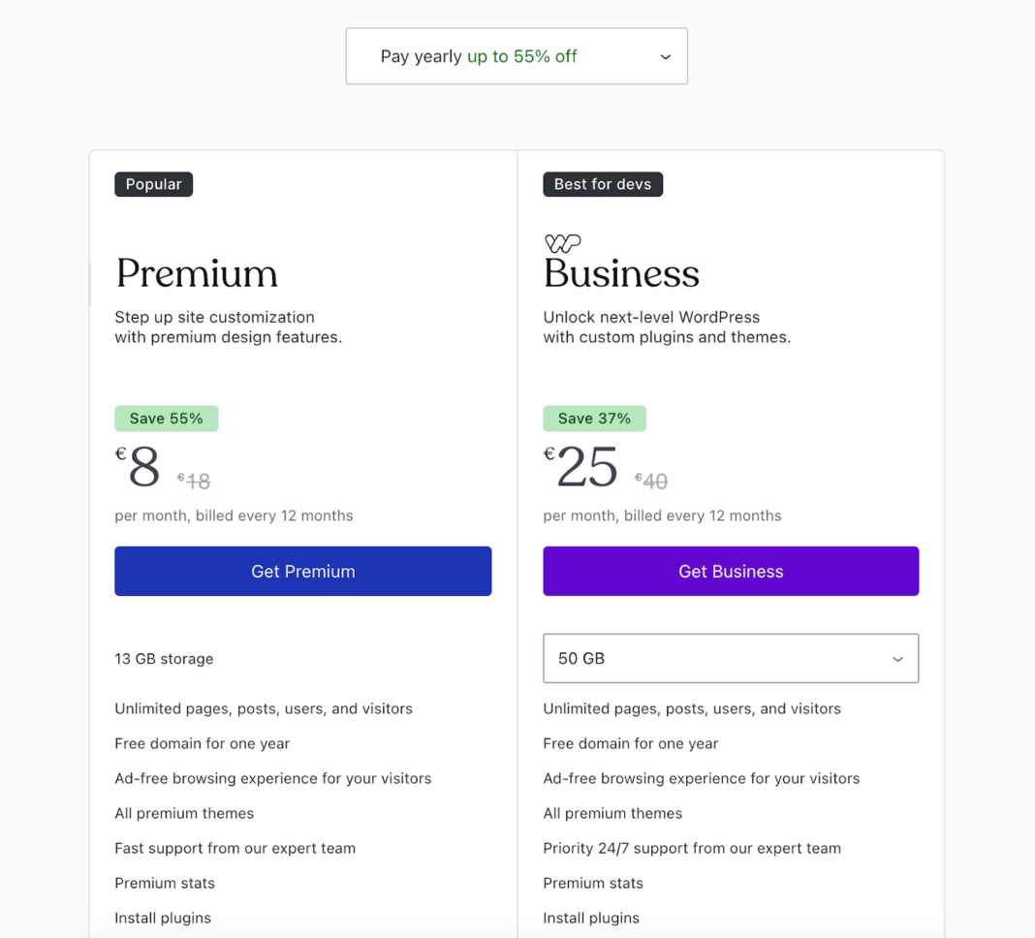Screen dimensions: 1035x938
Task: Expand the Business storage size options
Action: point(730,658)
